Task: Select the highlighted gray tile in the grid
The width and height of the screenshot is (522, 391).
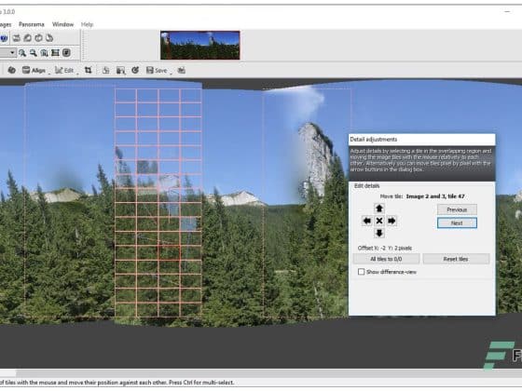Action: [147, 168]
